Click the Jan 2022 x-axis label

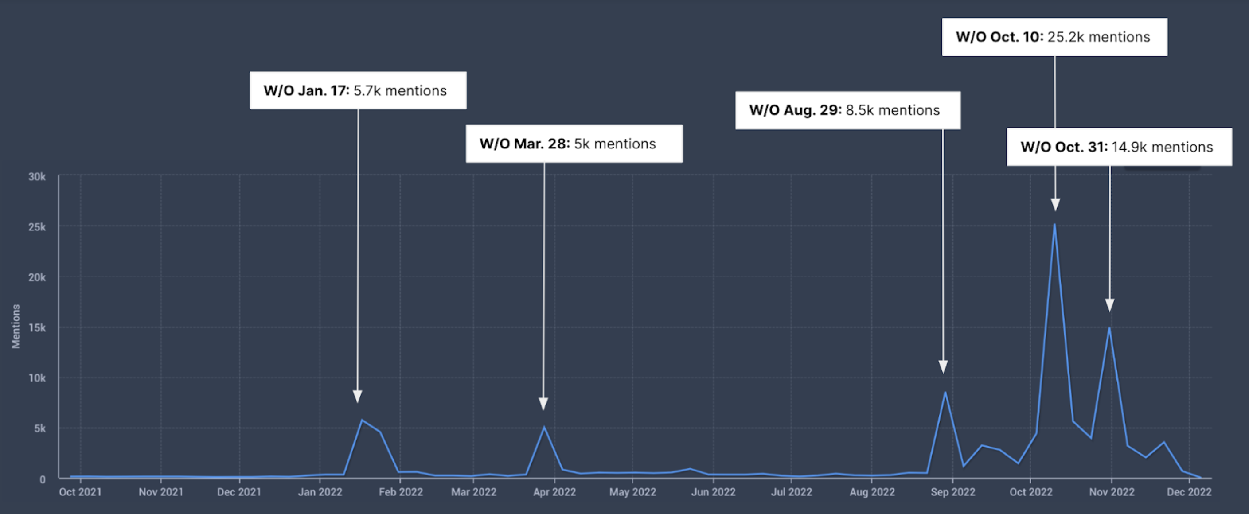click(320, 492)
